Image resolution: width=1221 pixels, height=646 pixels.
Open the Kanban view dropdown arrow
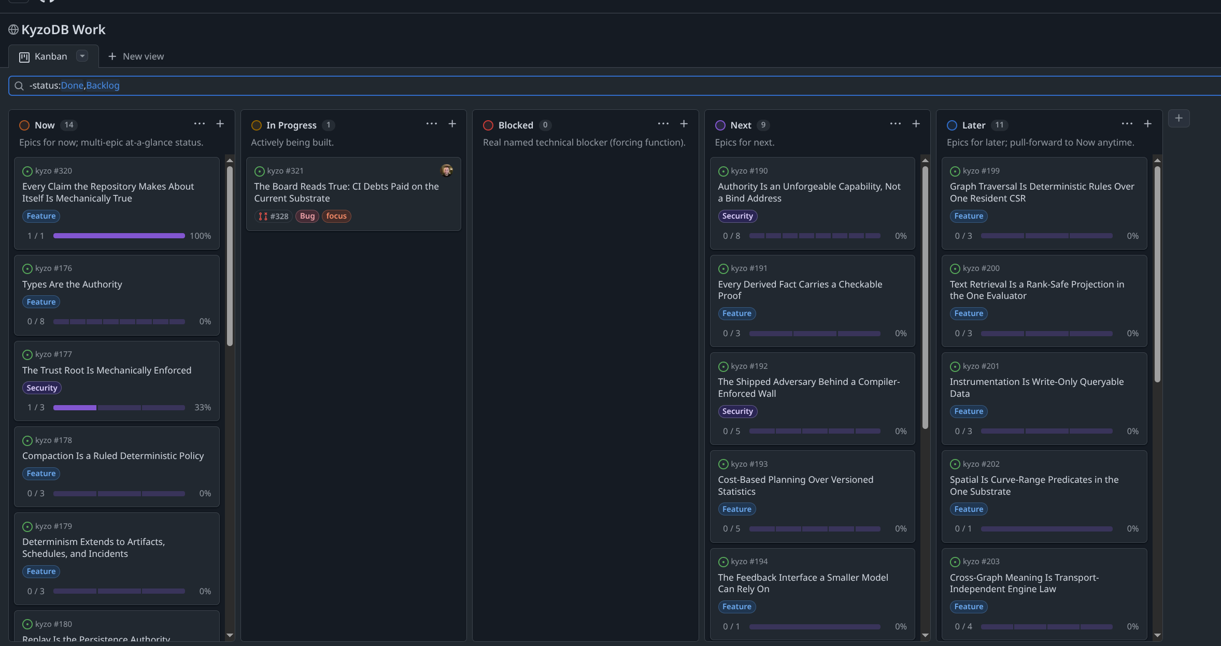click(x=82, y=56)
